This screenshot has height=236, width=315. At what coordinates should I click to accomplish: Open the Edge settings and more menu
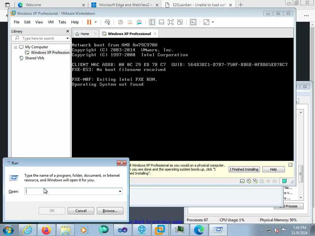(306, 16)
